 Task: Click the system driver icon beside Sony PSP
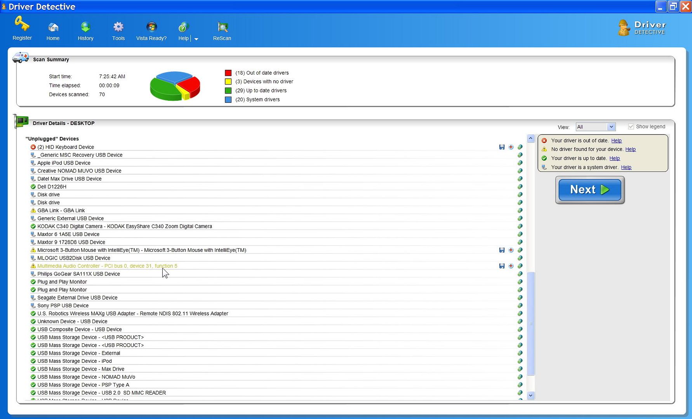coord(33,306)
